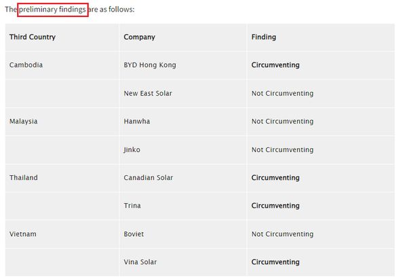Click the Not Circumventing finding for Boviet

point(282,234)
